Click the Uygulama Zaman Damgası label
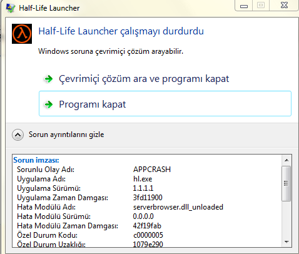Image resolution: width=299 pixels, height=254 pixels. click(x=63, y=198)
